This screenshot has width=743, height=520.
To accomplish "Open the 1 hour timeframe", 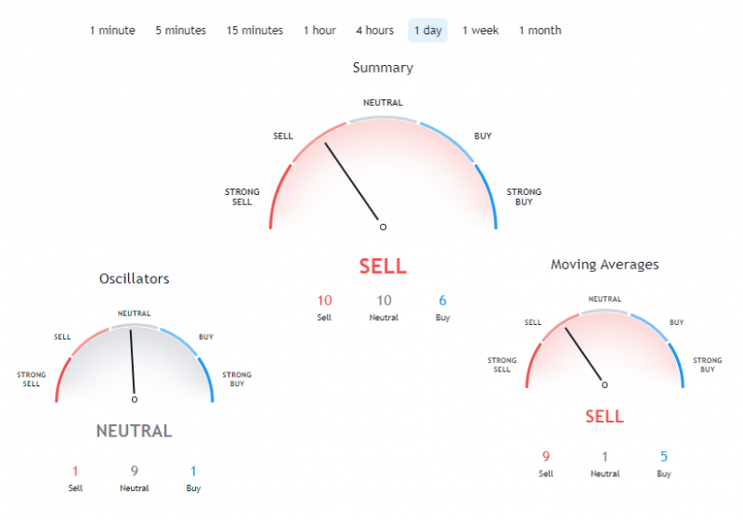I will 319,31.
